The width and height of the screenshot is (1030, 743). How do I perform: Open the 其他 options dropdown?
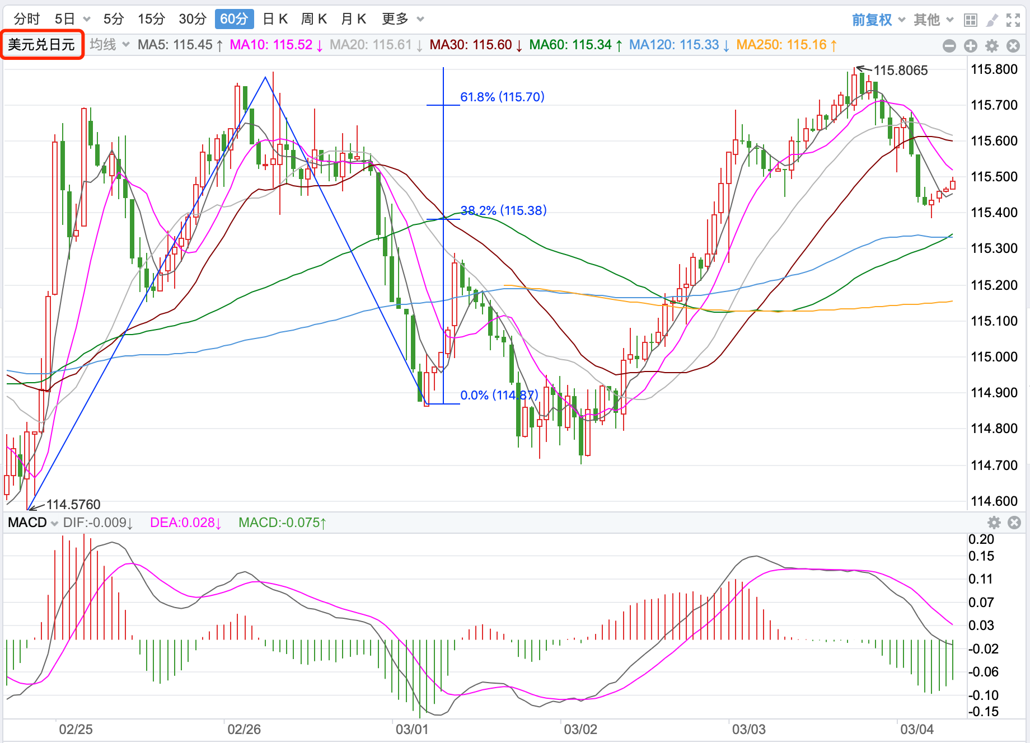click(934, 20)
